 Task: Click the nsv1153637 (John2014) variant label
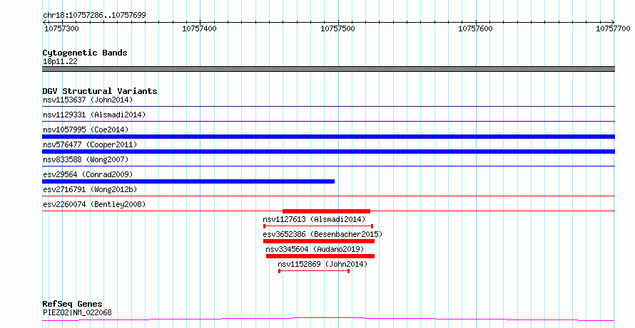(88, 100)
